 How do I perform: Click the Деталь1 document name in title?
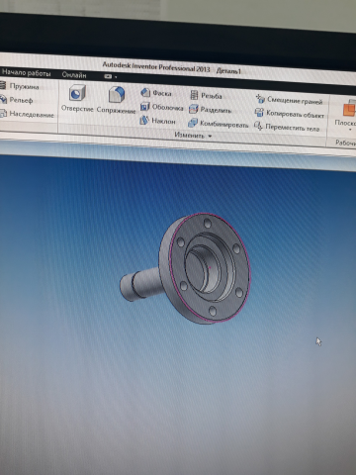pos(228,70)
